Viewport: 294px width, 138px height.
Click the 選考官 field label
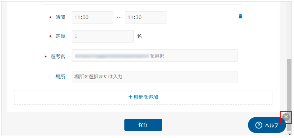58,56
